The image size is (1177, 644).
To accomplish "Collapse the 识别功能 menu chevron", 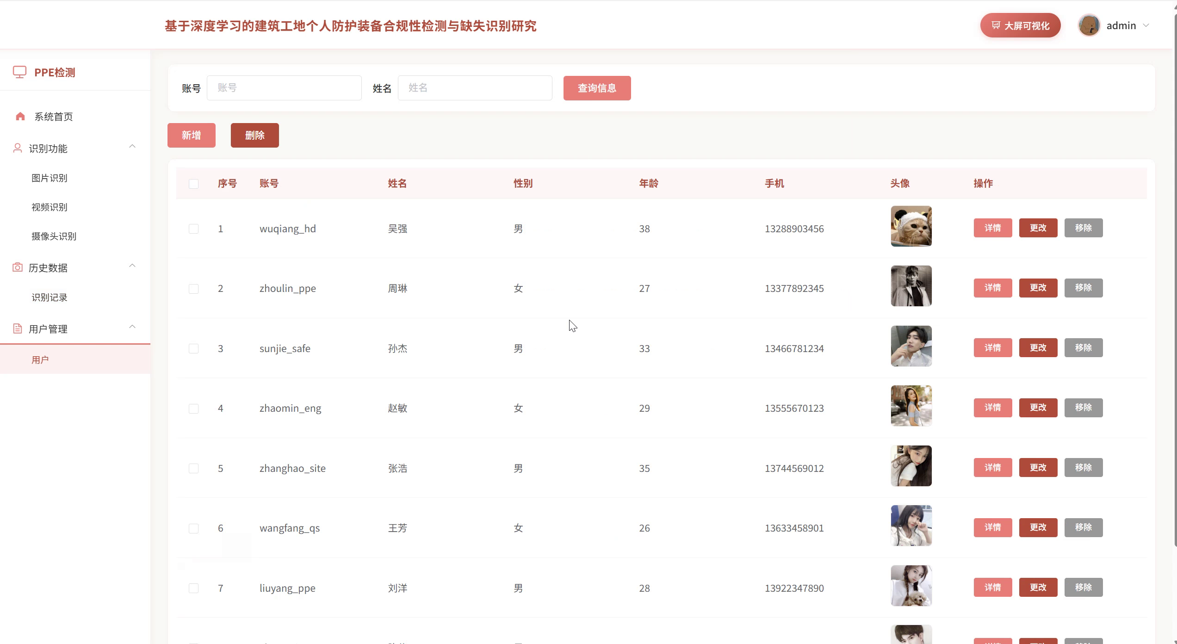I will 132,147.
